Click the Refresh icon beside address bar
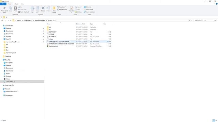 [x=191, y=20]
